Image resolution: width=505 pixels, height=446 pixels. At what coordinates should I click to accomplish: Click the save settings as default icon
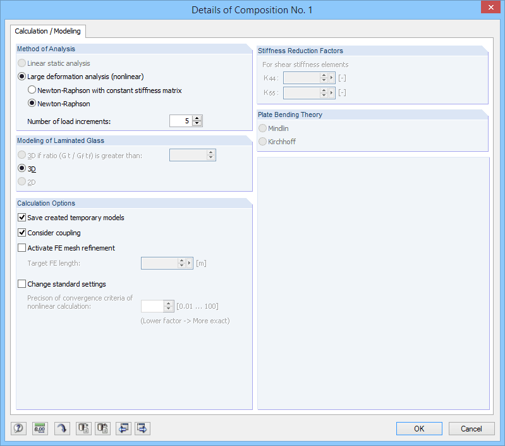coord(83,428)
